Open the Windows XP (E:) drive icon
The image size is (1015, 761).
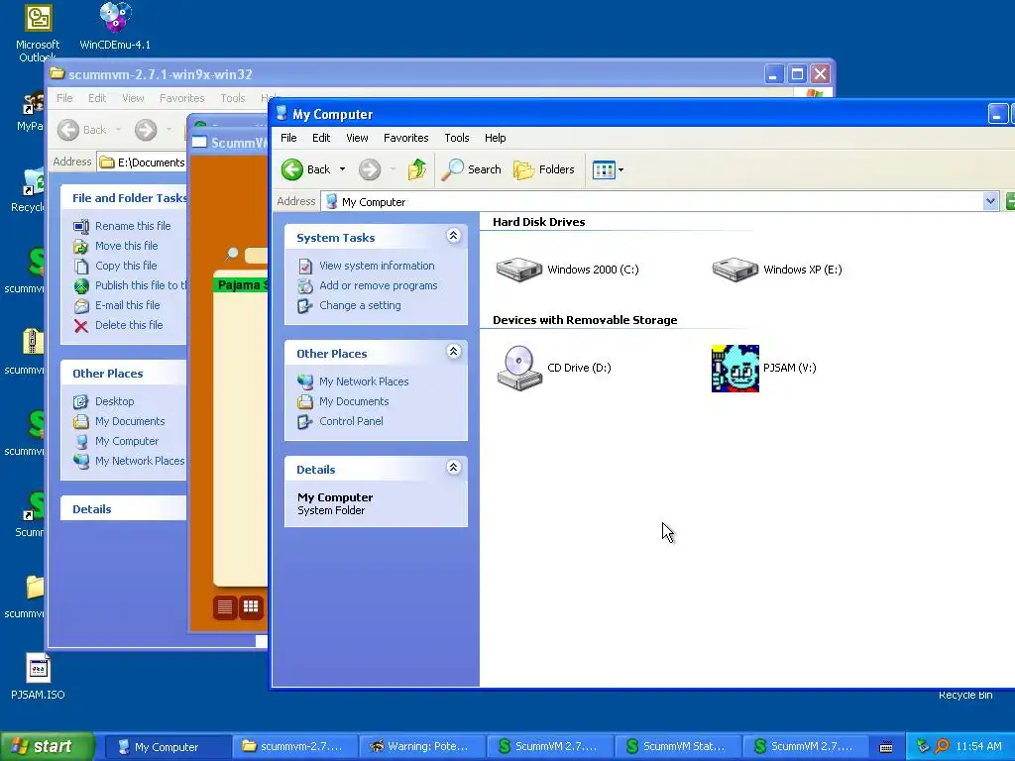point(734,270)
